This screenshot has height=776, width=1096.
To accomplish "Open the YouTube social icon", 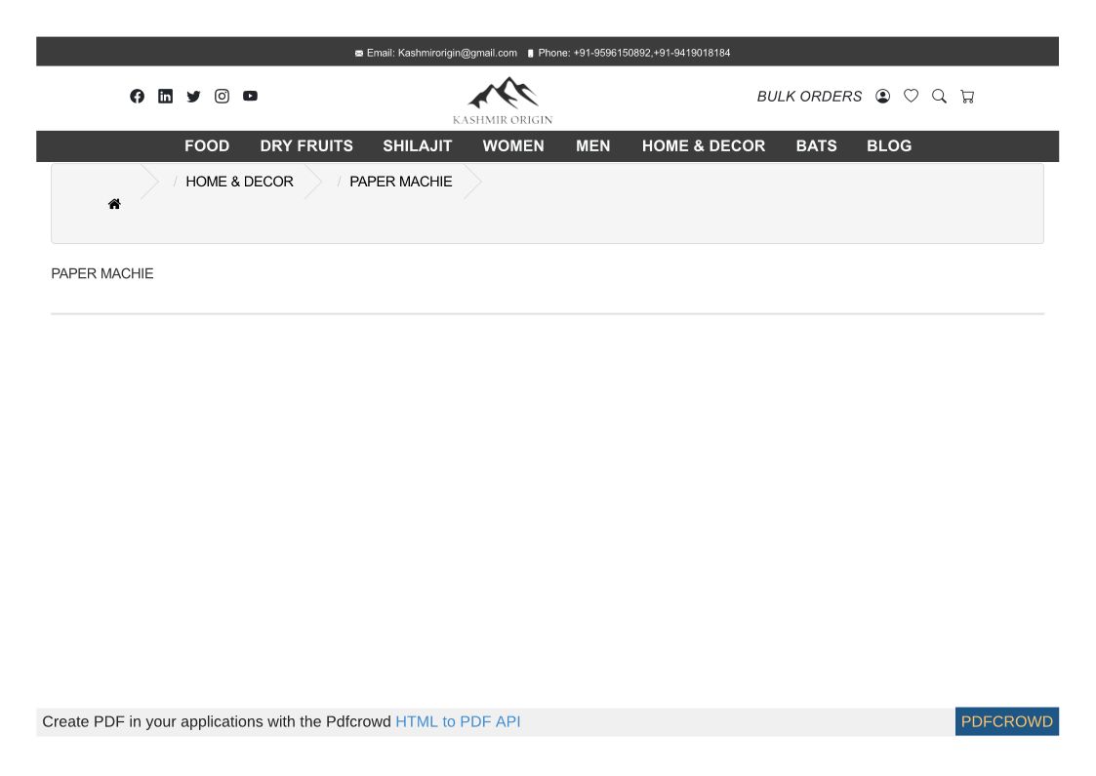I will [x=250, y=96].
